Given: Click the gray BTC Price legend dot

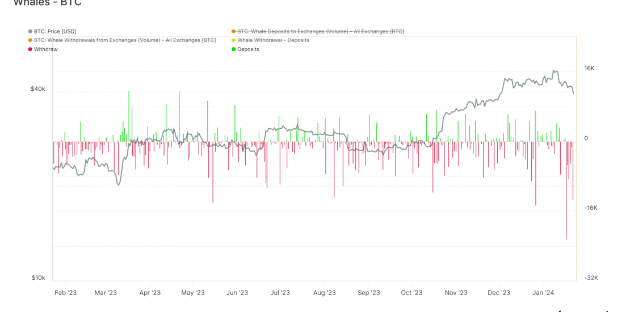Looking at the screenshot, I should coord(30,31).
